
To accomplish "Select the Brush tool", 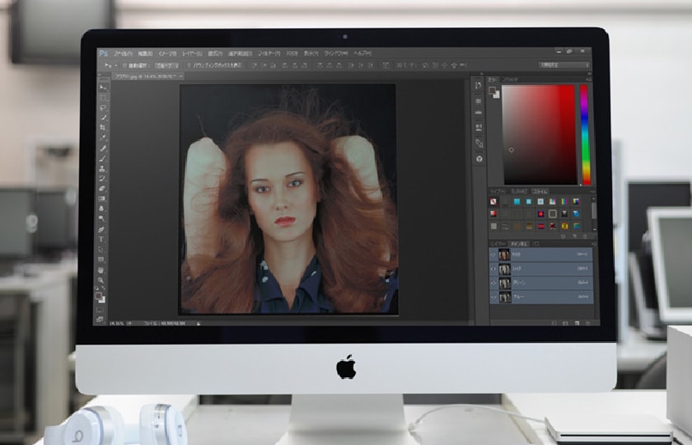I will pyautogui.click(x=103, y=158).
